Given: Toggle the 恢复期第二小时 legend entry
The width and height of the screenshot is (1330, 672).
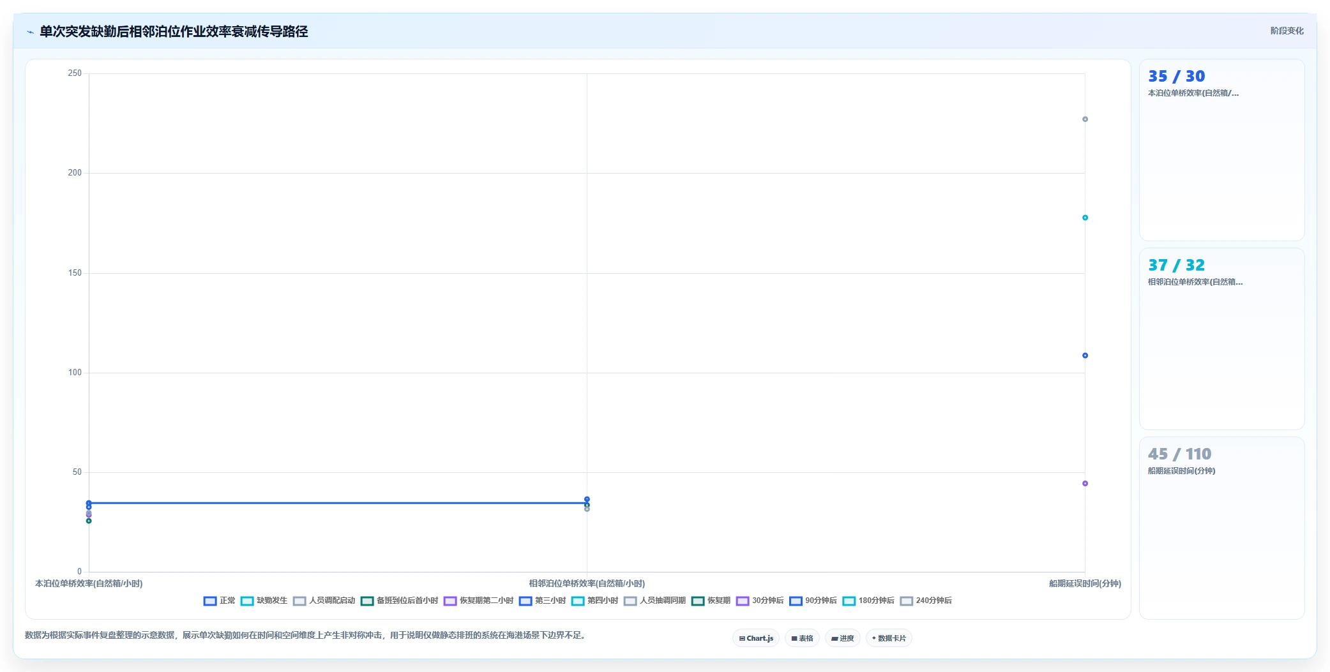Looking at the screenshot, I should (478, 601).
